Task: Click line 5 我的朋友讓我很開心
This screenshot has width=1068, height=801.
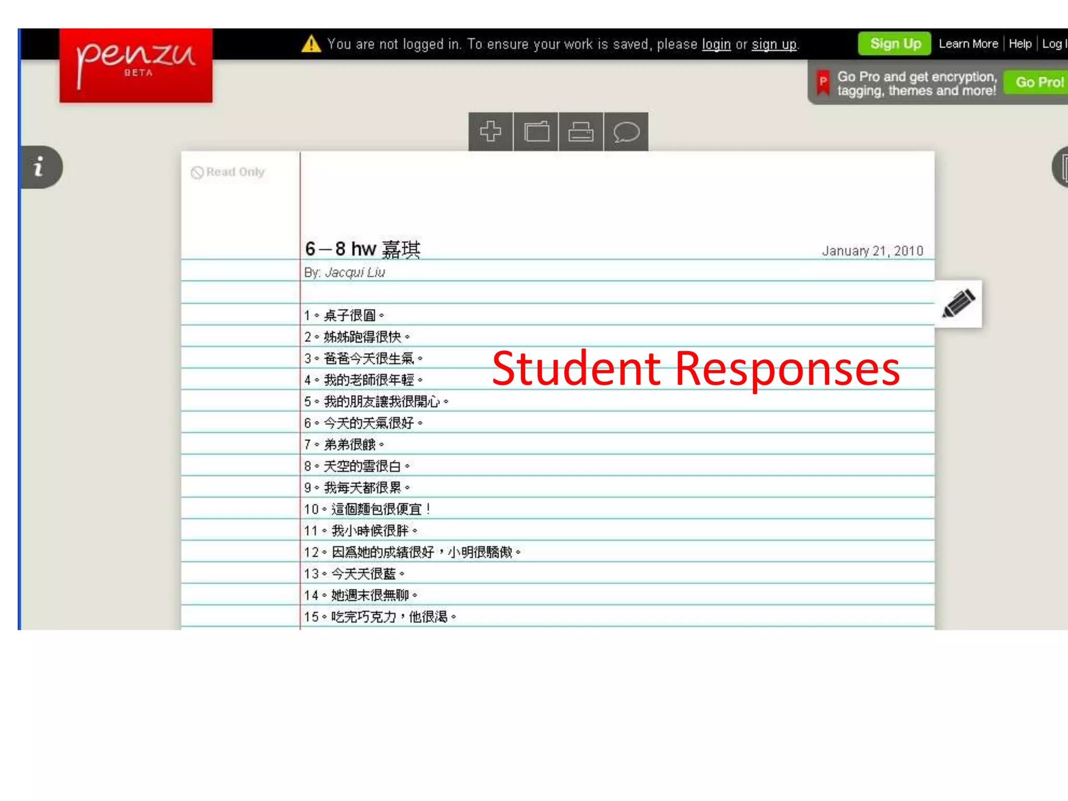Action: point(377,402)
